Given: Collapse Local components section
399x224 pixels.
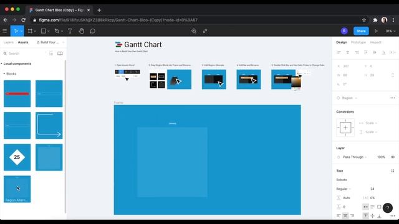Looking at the screenshot, I should (1, 63).
